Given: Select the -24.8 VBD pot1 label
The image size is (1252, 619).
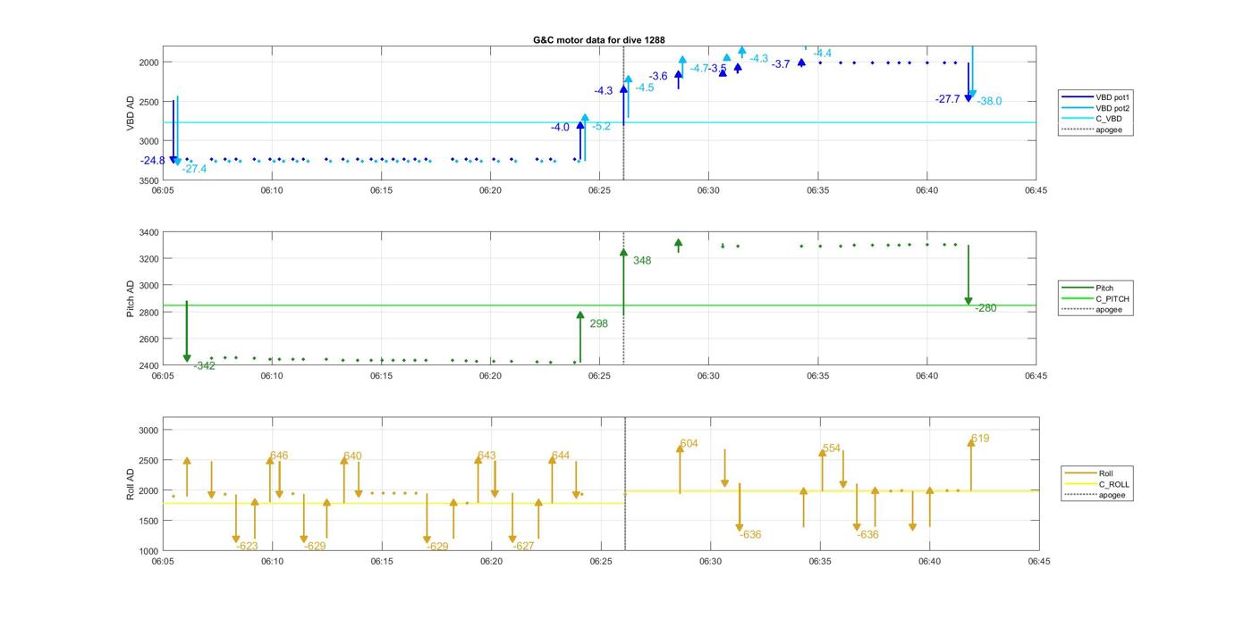Looking at the screenshot, I should (153, 161).
